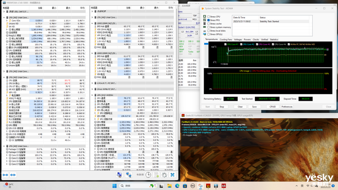Click the expand-columns double arrow icon in HWiNFO
338x190 pixels.
click(x=5, y=175)
